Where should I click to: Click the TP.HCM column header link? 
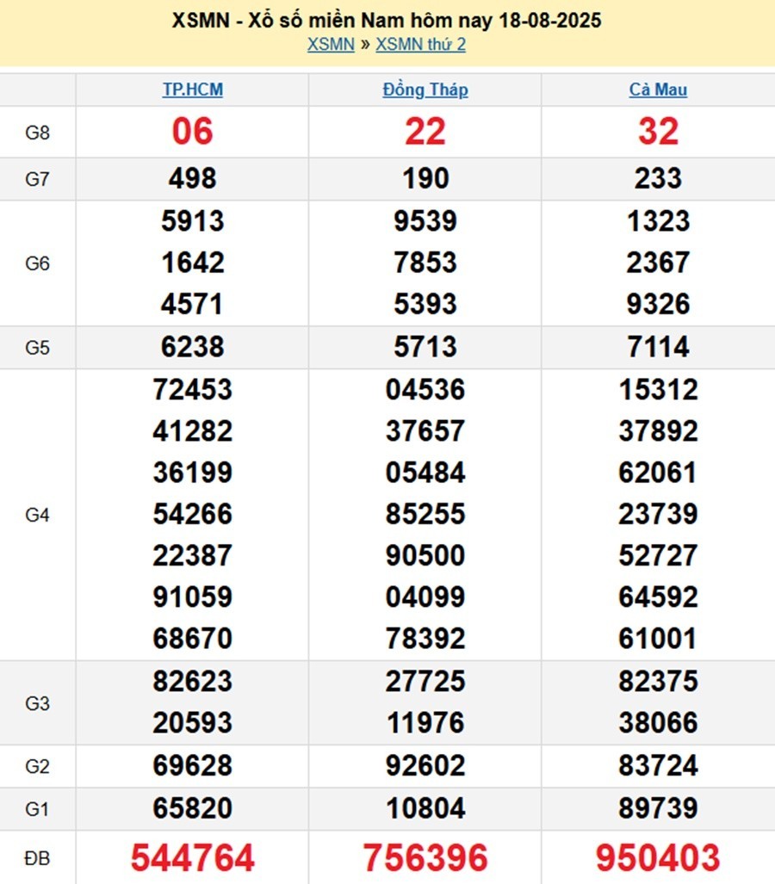point(193,90)
